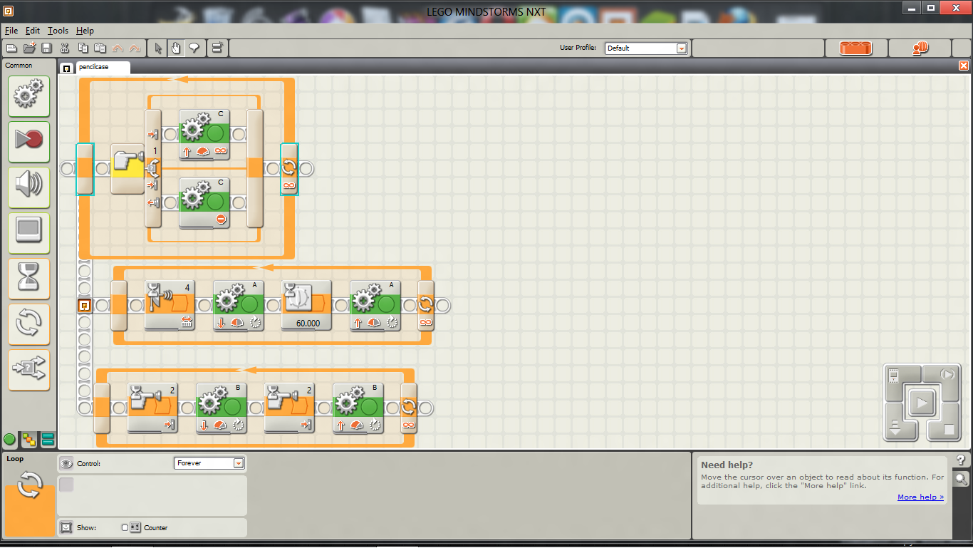Open a program with the folder icon
The image size is (973, 548).
[x=29, y=48]
